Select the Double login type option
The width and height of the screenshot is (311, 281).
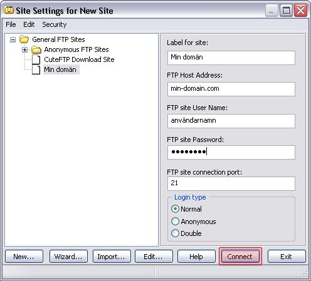tap(175, 233)
